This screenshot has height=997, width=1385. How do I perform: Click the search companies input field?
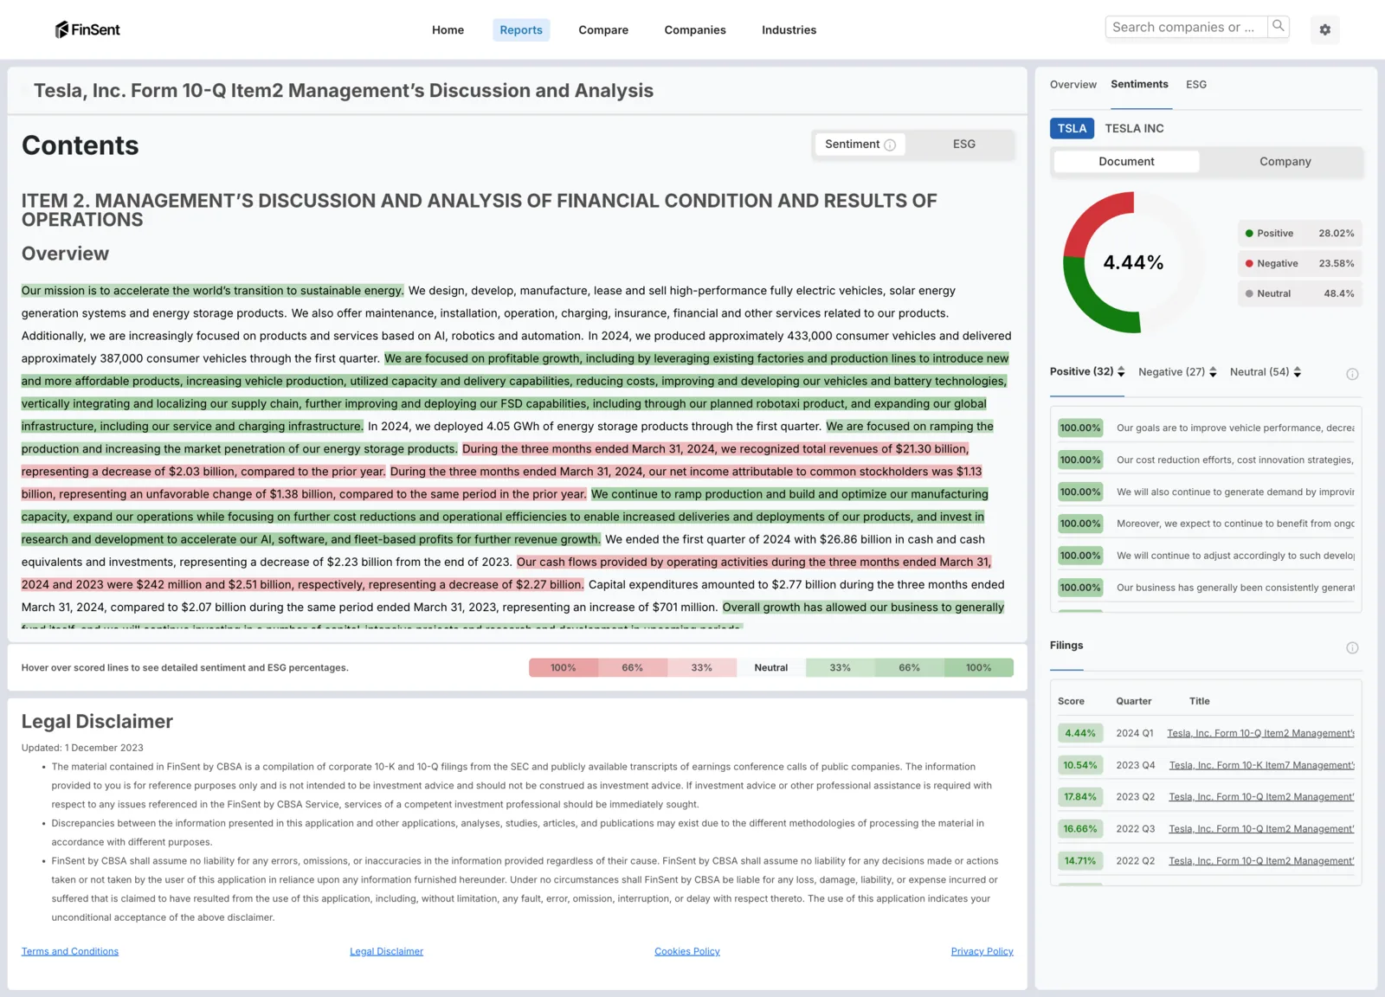(1187, 27)
